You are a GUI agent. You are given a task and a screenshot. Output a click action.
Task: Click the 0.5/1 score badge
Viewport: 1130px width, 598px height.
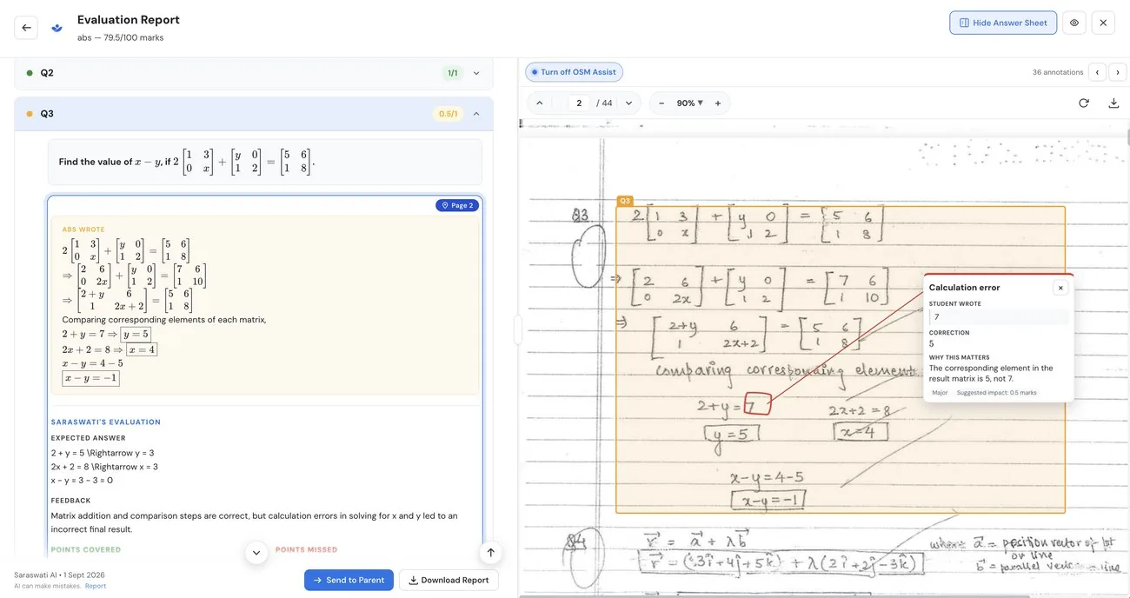tap(448, 114)
